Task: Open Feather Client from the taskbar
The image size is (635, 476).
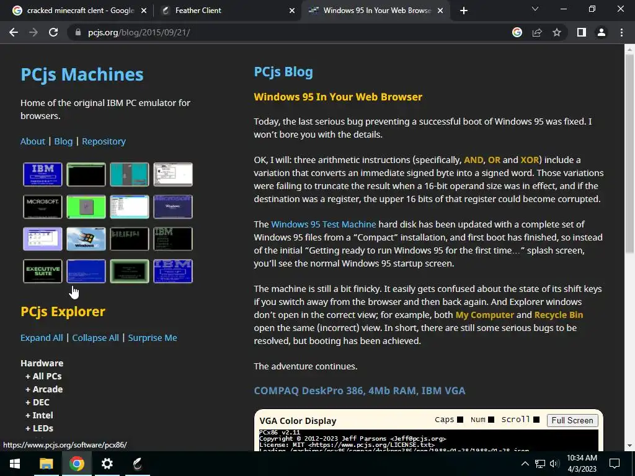Action: tap(138, 464)
